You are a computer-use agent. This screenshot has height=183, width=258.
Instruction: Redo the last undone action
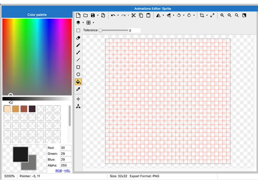[123, 16]
